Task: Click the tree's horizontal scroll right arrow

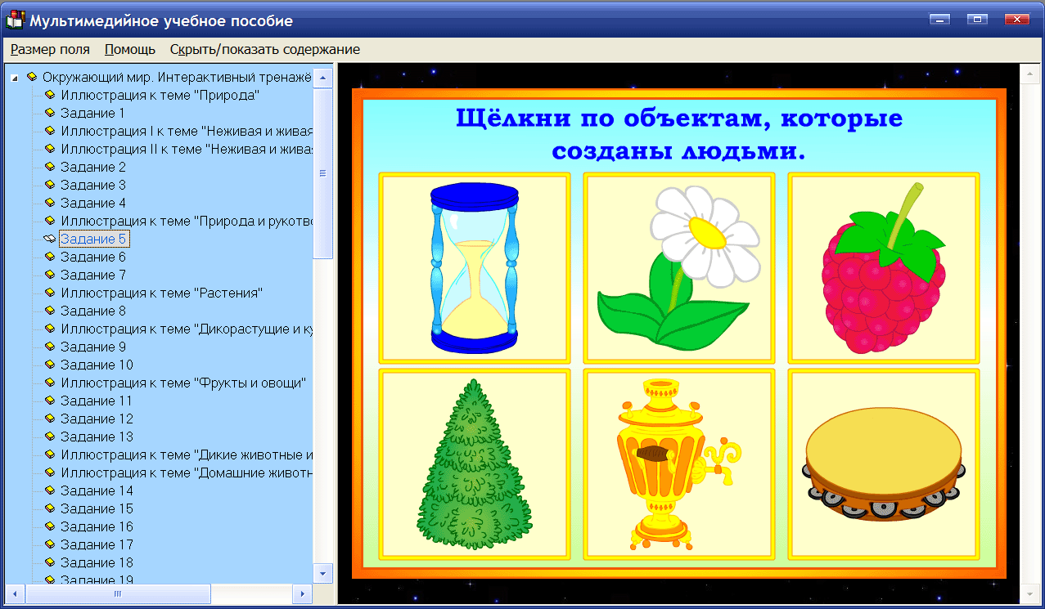Action: click(x=302, y=593)
